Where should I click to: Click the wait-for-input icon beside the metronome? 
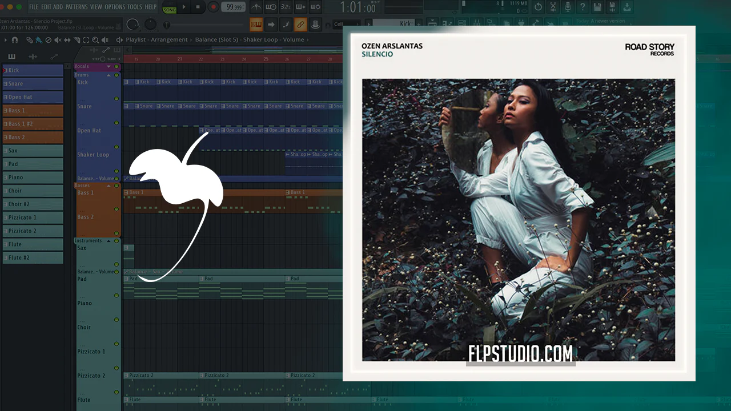[x=271, y=7]
